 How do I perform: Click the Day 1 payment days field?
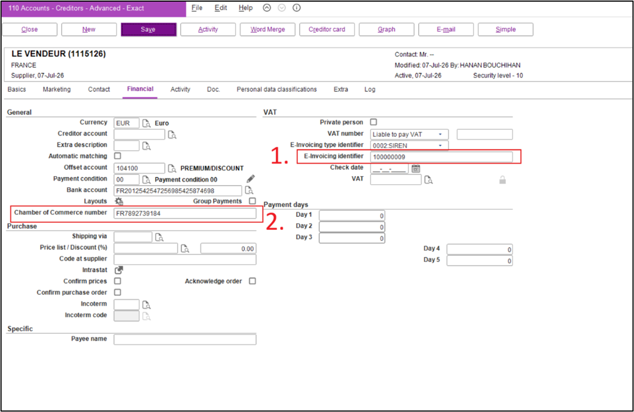coord(352,216)
